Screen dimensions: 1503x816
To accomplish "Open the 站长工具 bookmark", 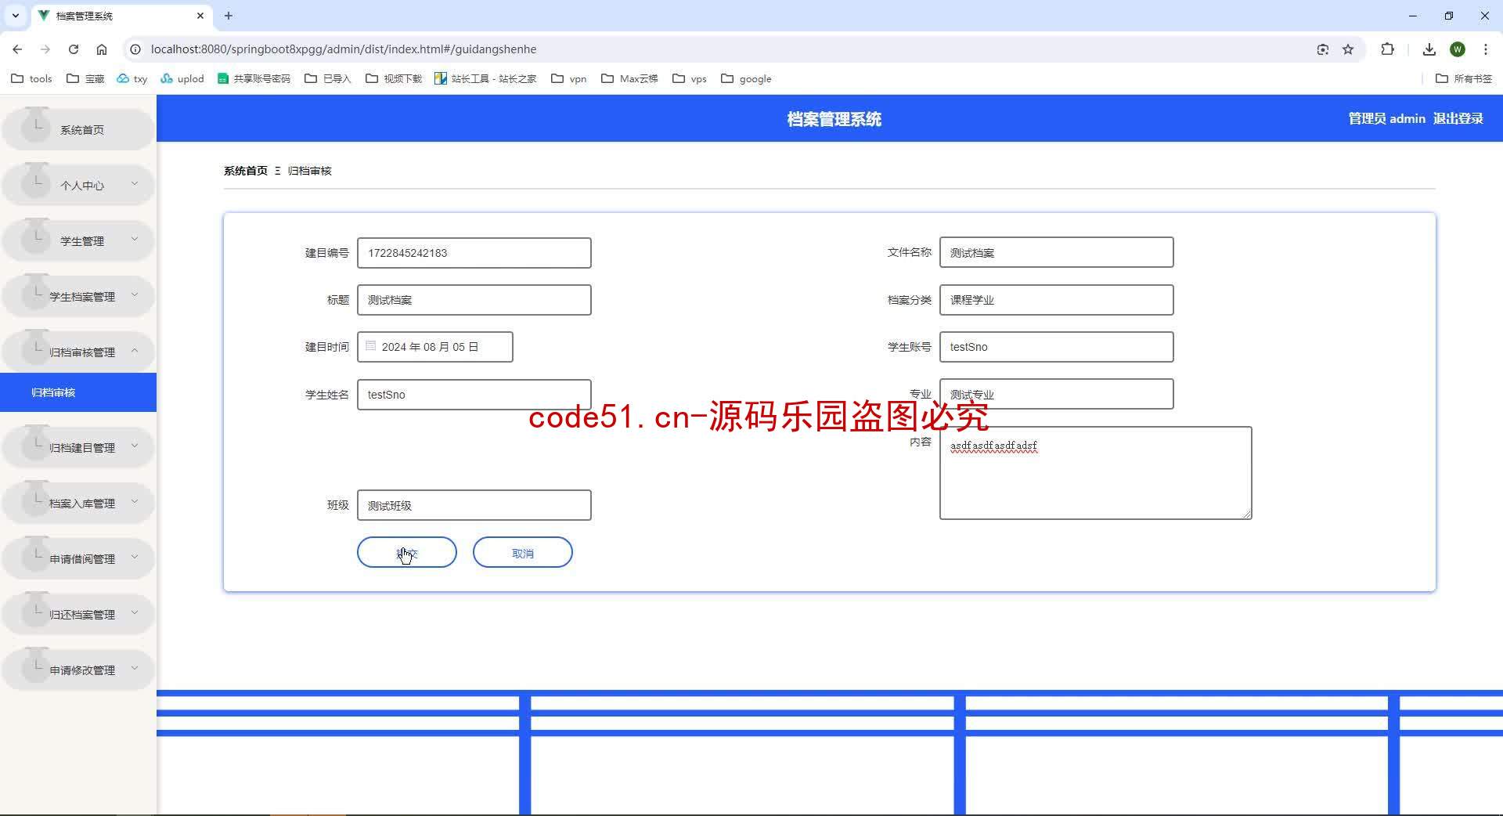I will pyautogui.click(x=485, y=78).
